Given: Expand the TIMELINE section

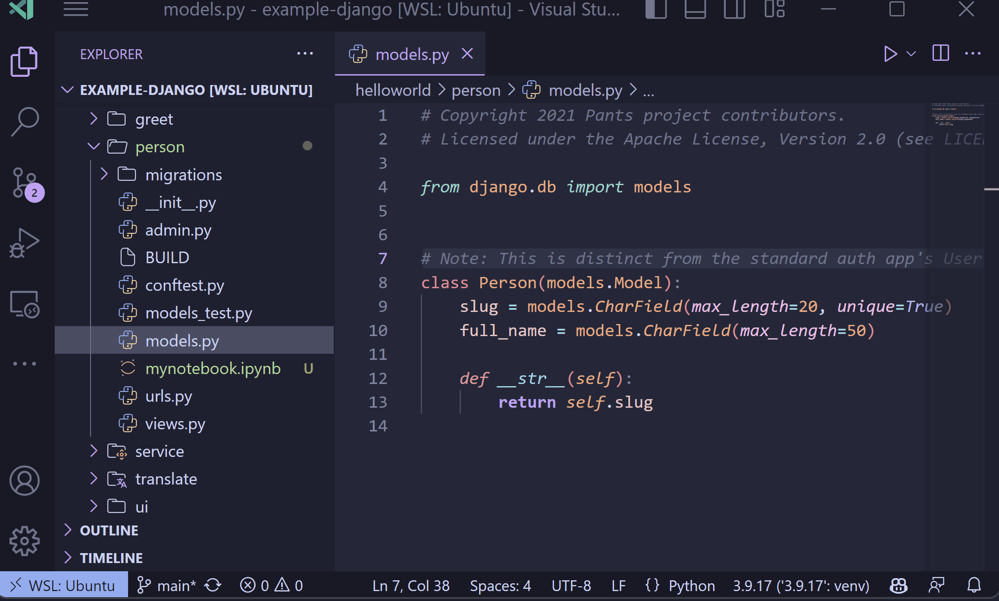Looking at the screenshot, I should 194,558.
